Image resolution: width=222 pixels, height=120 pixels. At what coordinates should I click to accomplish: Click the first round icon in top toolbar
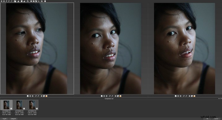coord(2,1)
